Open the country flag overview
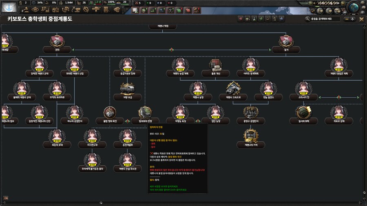367x206 pixels. (9, 7)
